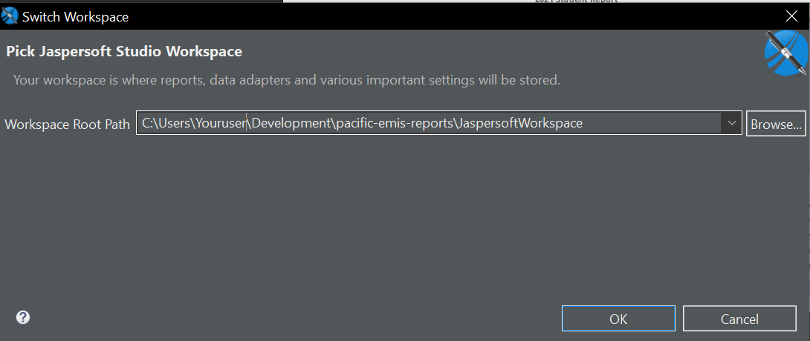
Task: Confirm workspace with the OK button
Action: [x=618, y=319]
